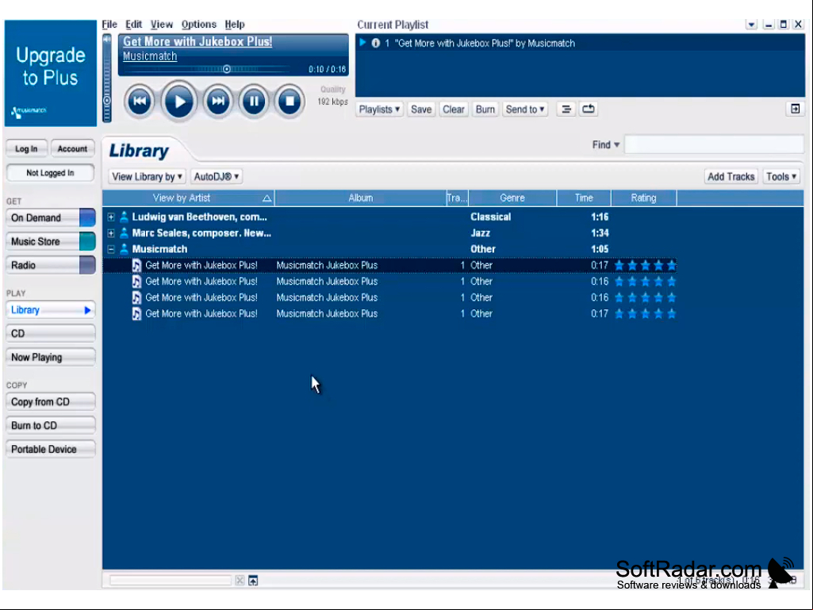Click the Musicmatch artist person icon
The image size is (813, 610).
[x=124, y=249]
